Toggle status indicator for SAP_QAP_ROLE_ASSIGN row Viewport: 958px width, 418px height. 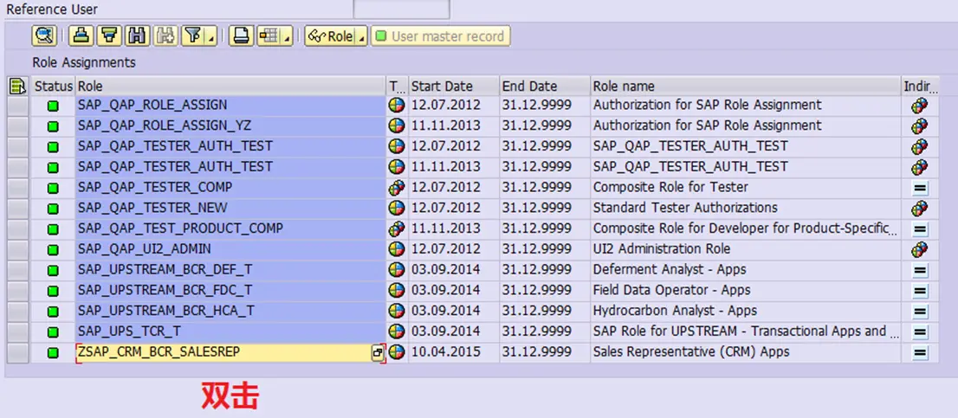[x=53, y=106]
